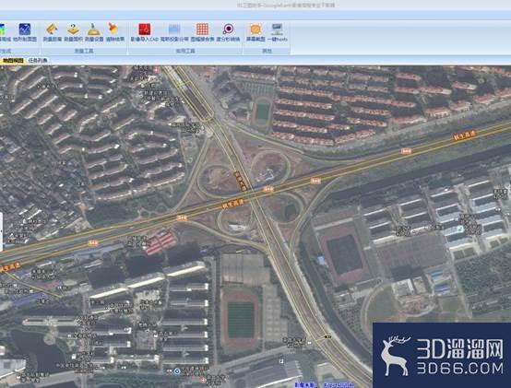Viewport: 511px width, 388px height.
Task: Take a screen capture (屏幕截图)
Action: coord(255,33)
